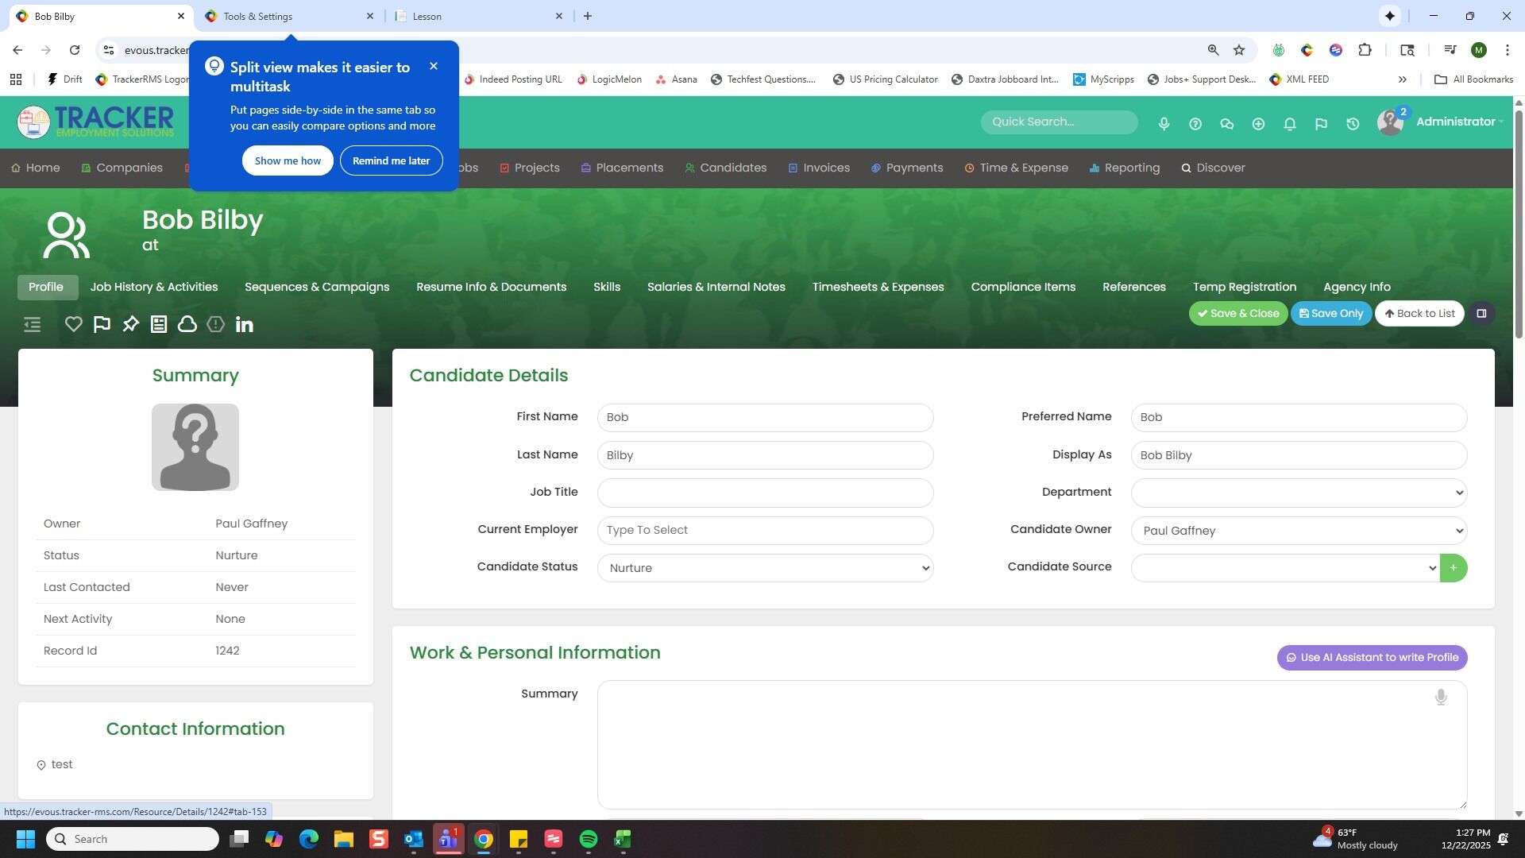Image resolution: width=1525 pixels, height=858 pixels.
Task: Open the Candidate Status dropdown
Action: 765,568
